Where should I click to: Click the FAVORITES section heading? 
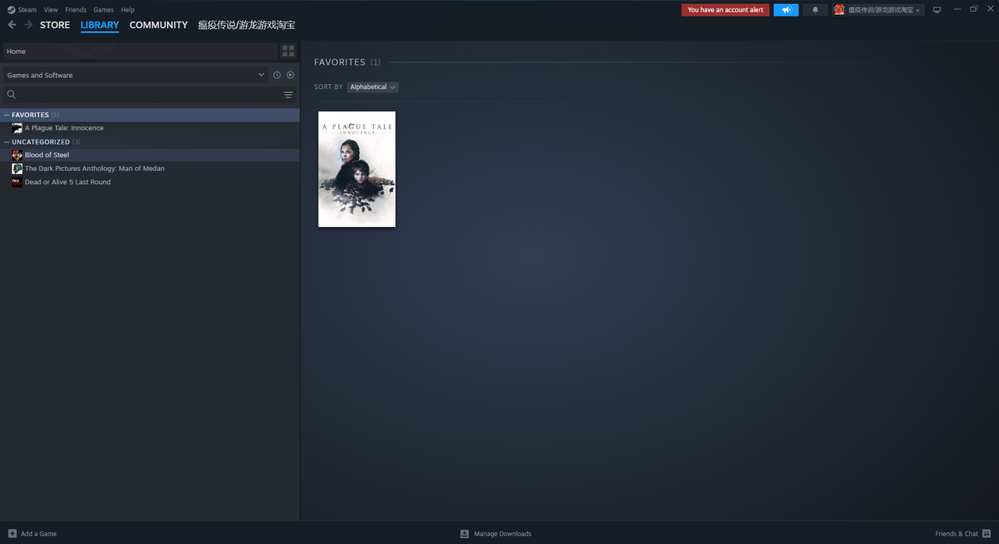(340, 62)
